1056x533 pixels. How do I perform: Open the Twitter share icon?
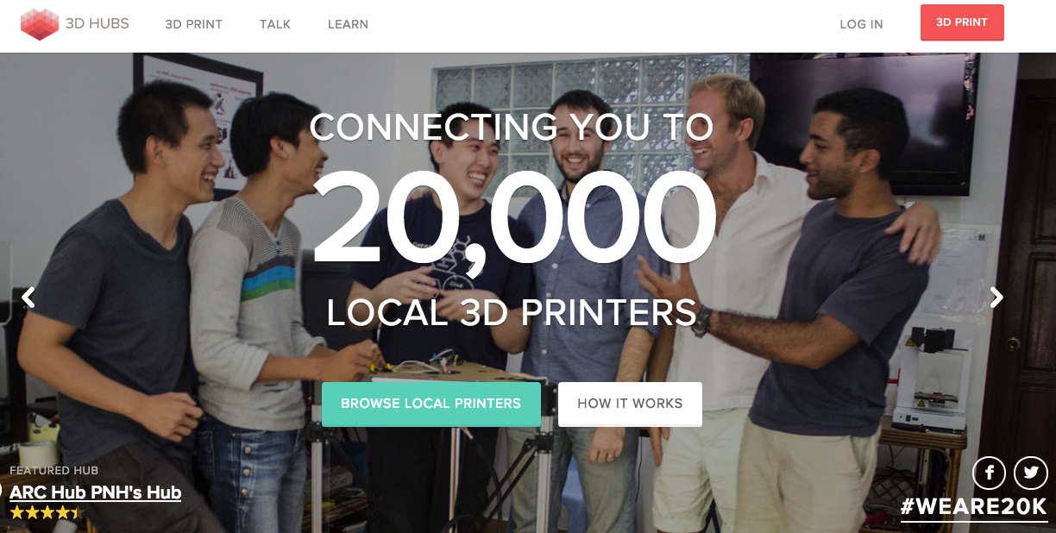(x=1030, y=473)
